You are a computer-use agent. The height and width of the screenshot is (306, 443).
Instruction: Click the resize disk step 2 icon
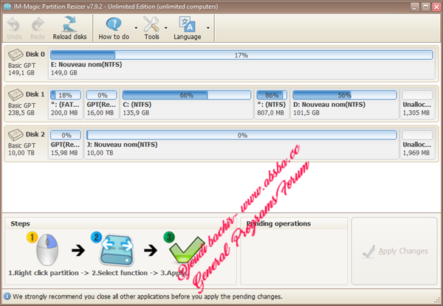[117, 250]
